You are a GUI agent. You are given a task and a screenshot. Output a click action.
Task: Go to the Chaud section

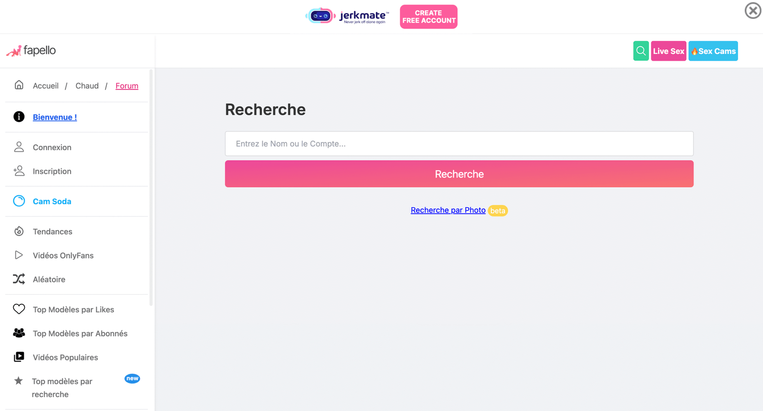(87, 86)
